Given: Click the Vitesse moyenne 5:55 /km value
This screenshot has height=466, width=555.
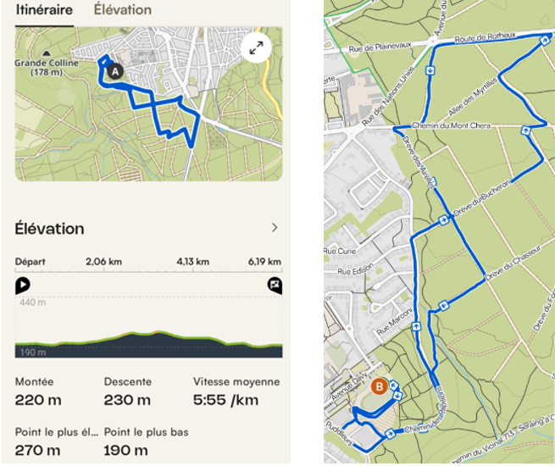Looking at the screenshot, I should pos(225,400).
